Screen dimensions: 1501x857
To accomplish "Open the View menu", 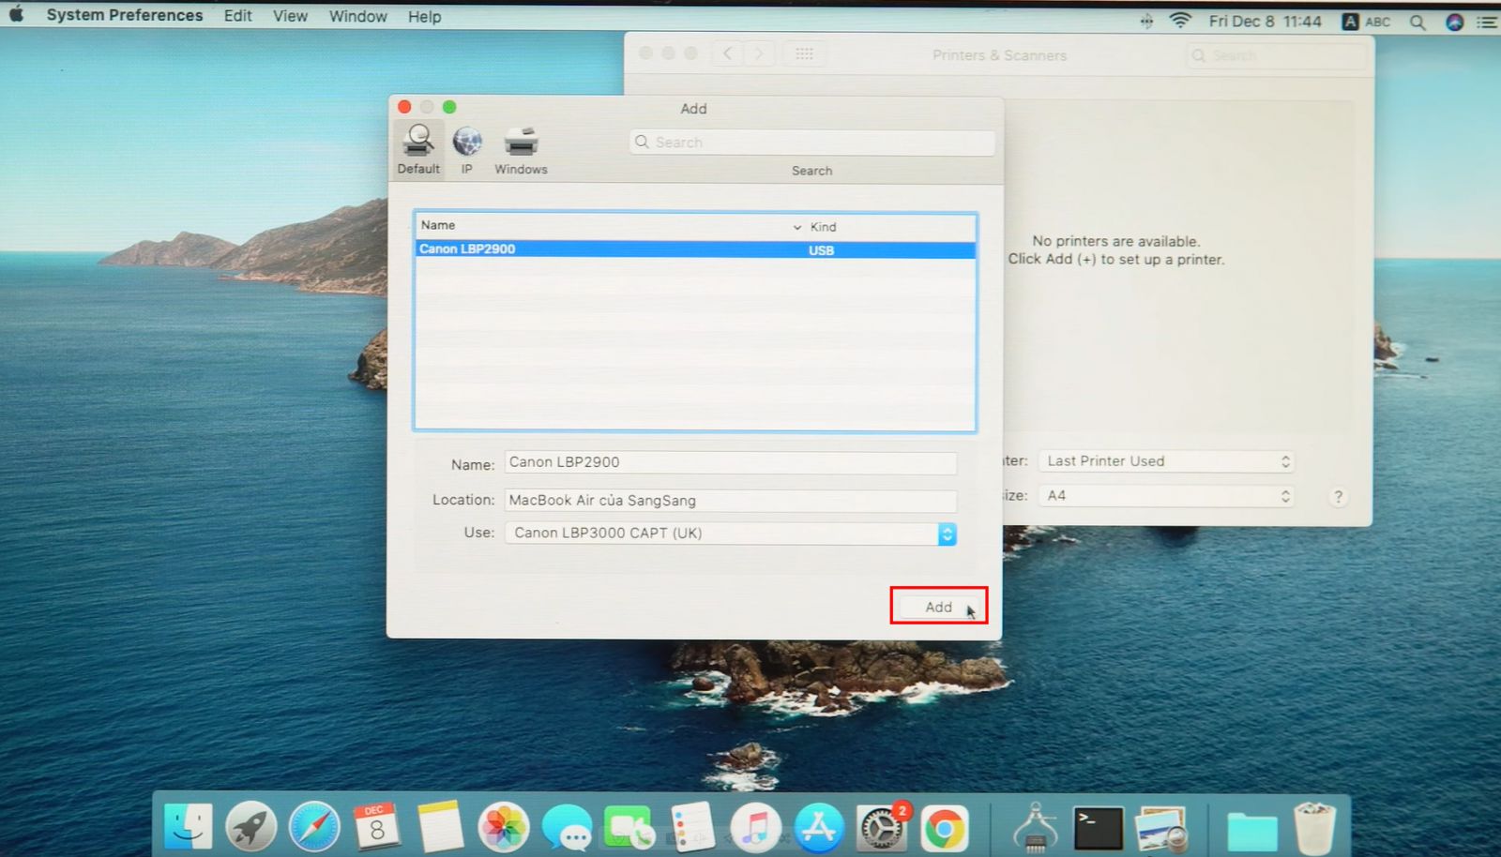I will coord(290,17).
